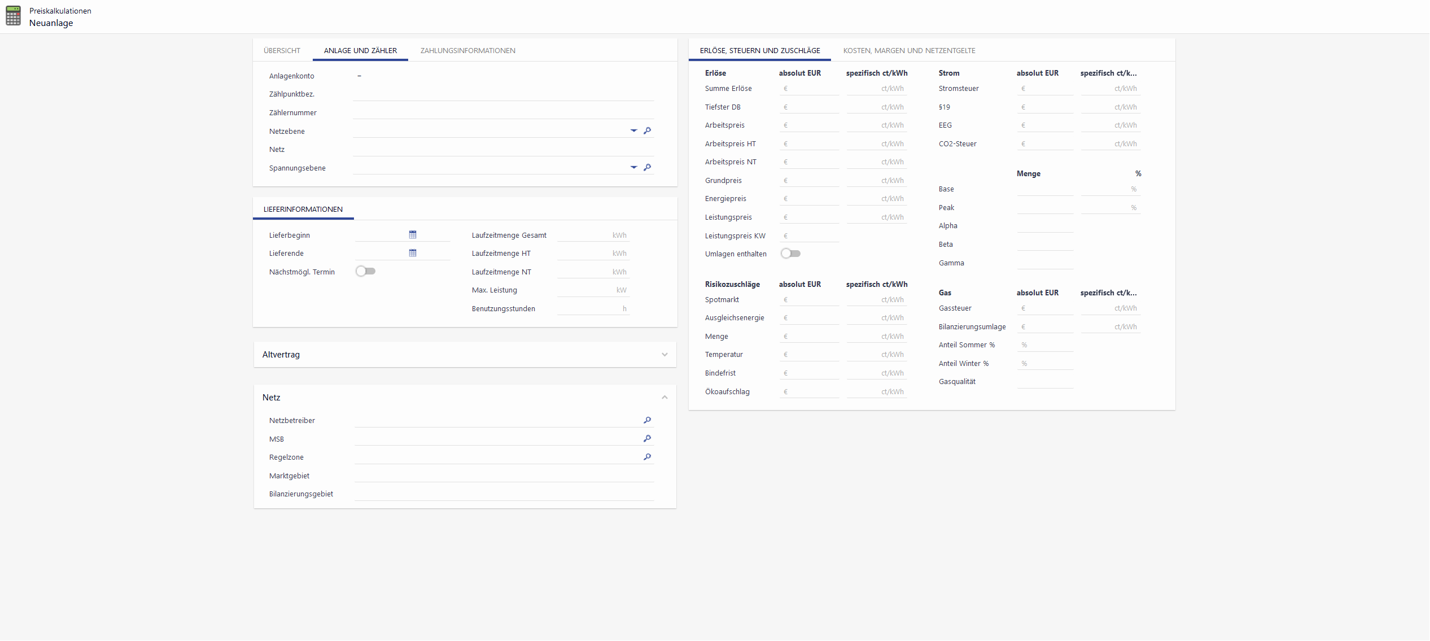
Task: Open the Spannungsebene dropdown arrow
Action: click(x=633, y=167)
